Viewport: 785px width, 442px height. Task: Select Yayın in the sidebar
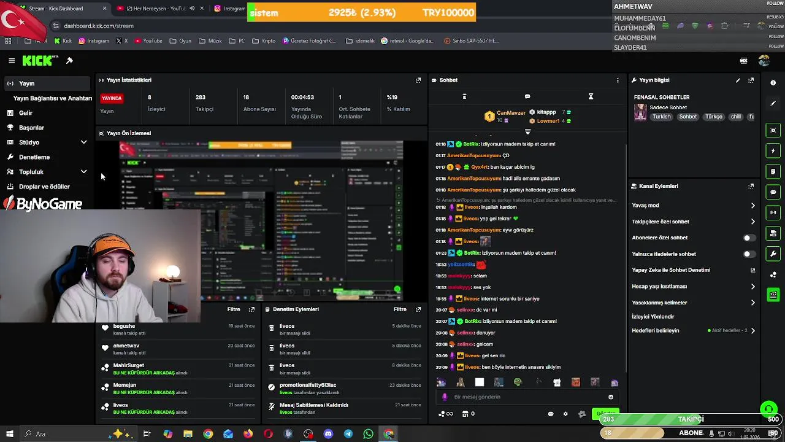point(48,83)
